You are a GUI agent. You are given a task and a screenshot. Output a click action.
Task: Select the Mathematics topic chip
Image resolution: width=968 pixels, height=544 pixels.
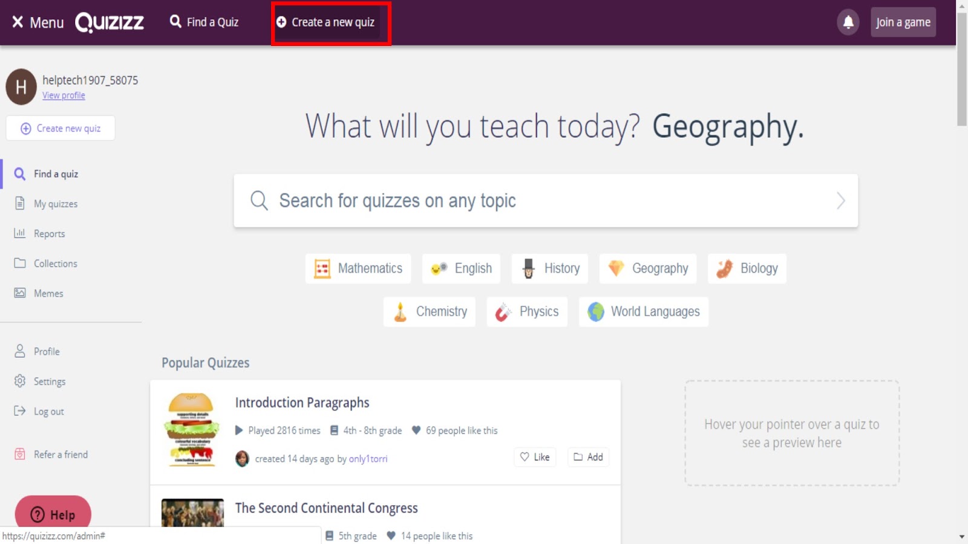pyautogui.click(x=358, y=268)
